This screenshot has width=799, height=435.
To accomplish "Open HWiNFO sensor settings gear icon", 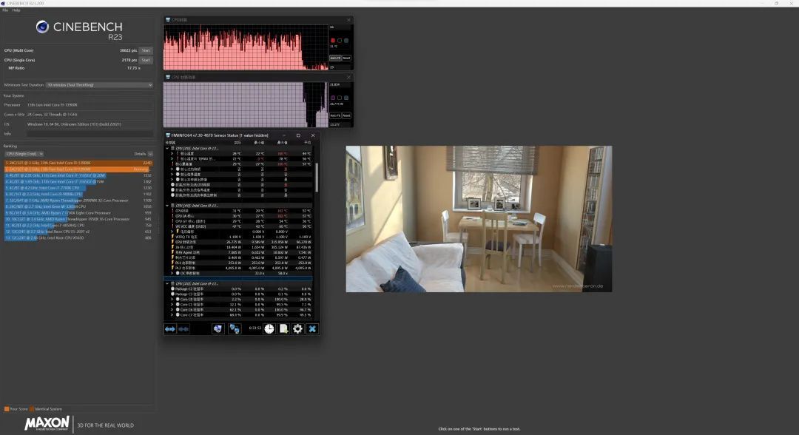I will click(297, 328).
